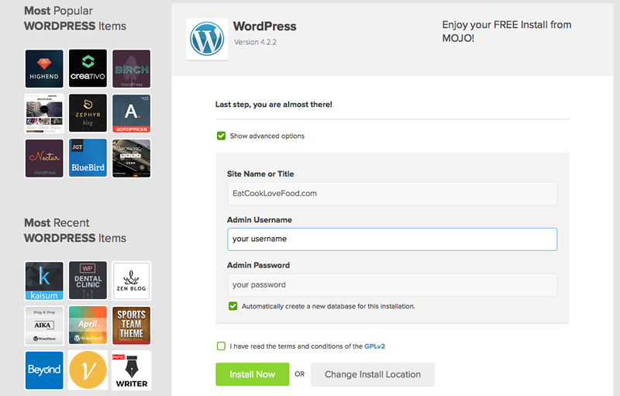Select the Birch WordPress theme
620x396 pixels.
click(131, 68)
